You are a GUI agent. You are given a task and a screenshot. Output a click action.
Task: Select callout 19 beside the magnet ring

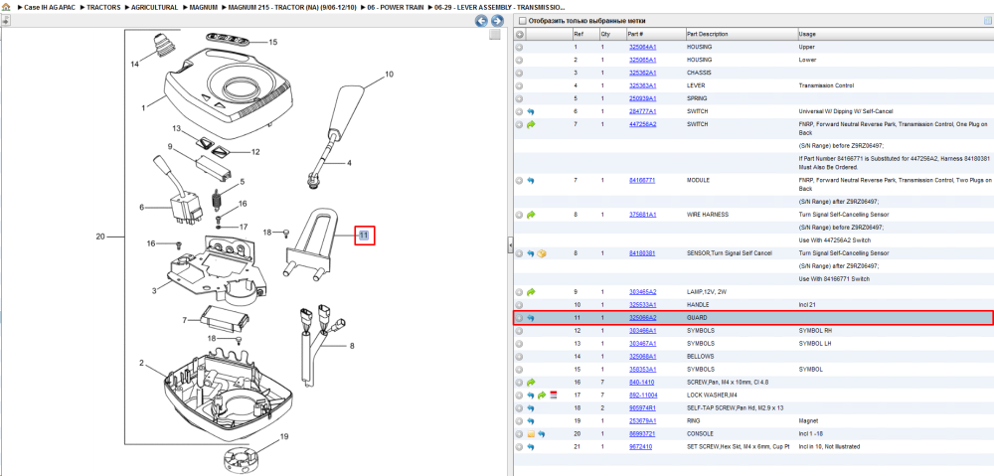pos(284,436)
